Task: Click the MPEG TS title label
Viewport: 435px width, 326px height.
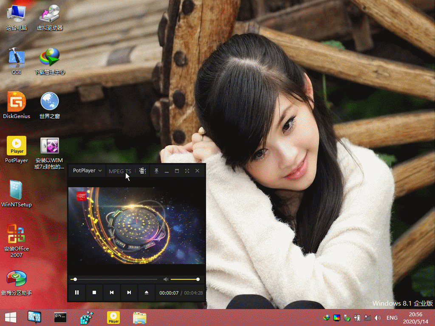Action: 120,171
